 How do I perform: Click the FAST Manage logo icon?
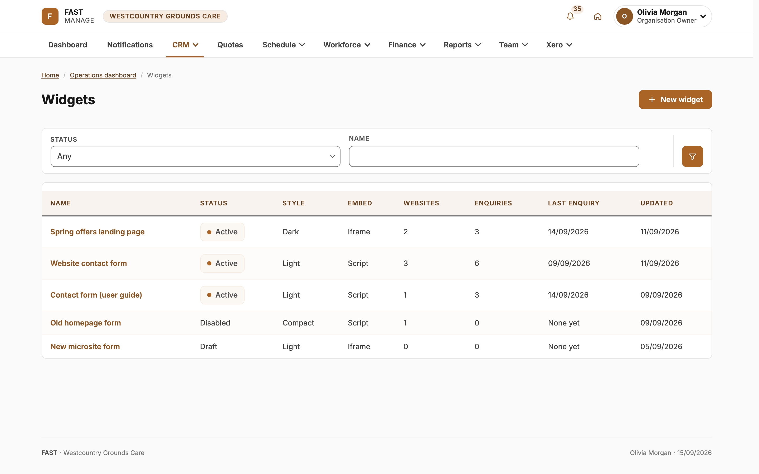(50, 16)
